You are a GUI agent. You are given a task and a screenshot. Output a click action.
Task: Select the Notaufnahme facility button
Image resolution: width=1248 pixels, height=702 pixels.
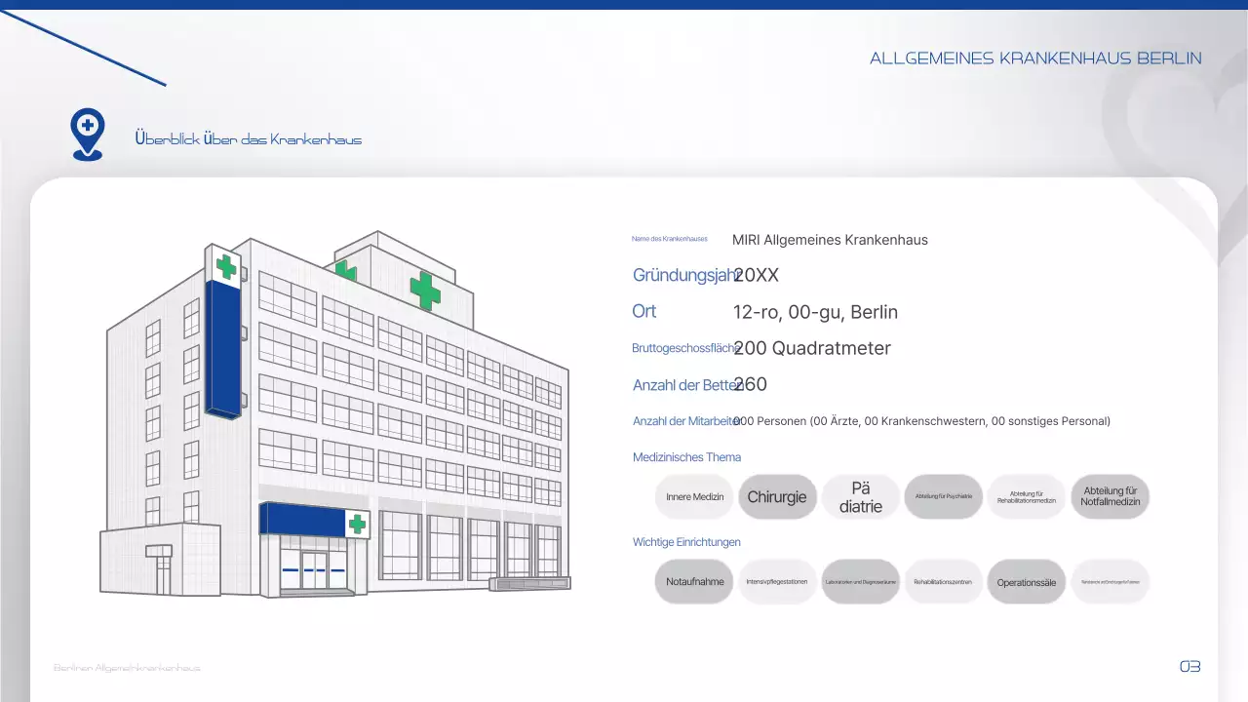tap(694, 581)
